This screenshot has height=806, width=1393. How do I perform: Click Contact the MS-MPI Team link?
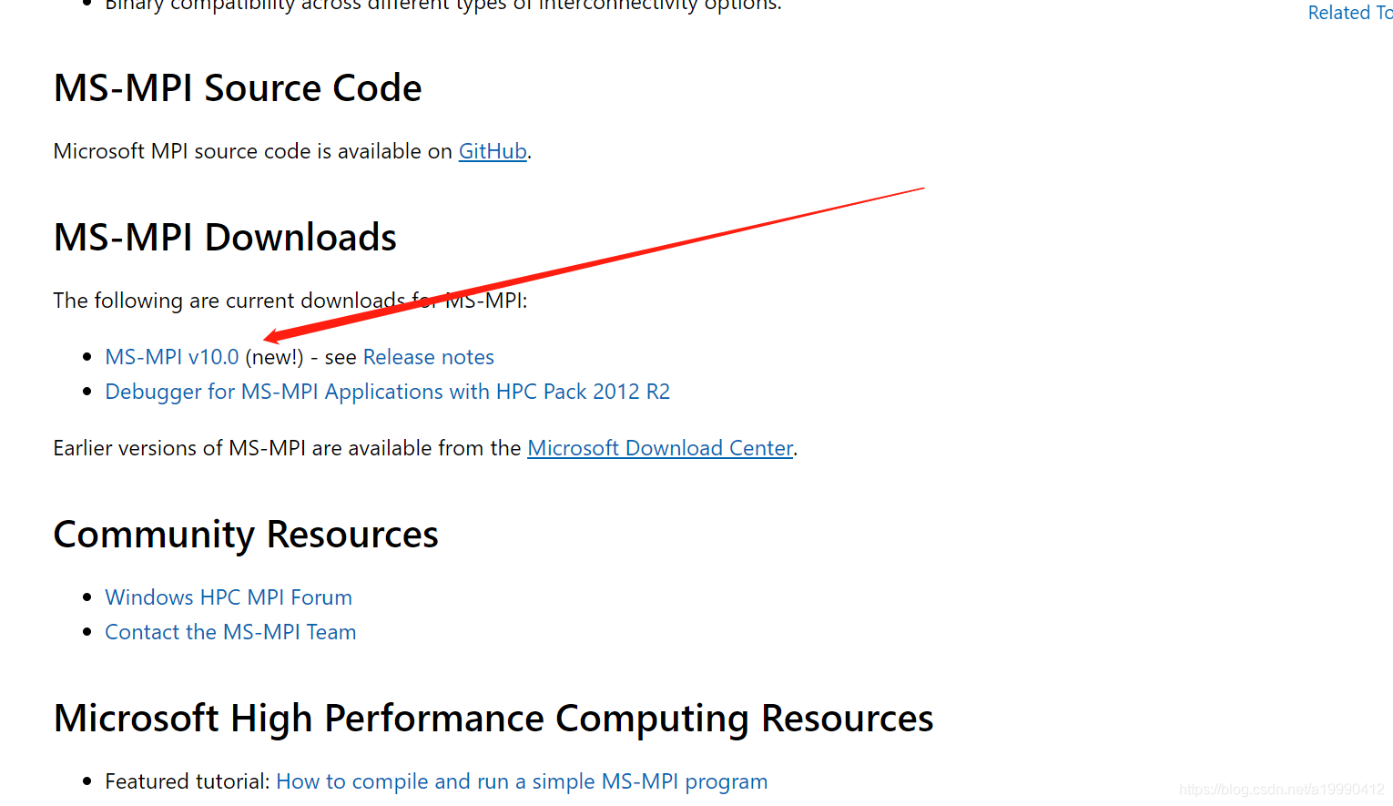click(230, 632)
